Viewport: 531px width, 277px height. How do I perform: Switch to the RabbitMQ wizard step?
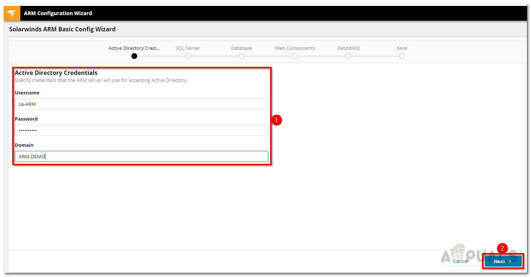click(x=348, y=56)
